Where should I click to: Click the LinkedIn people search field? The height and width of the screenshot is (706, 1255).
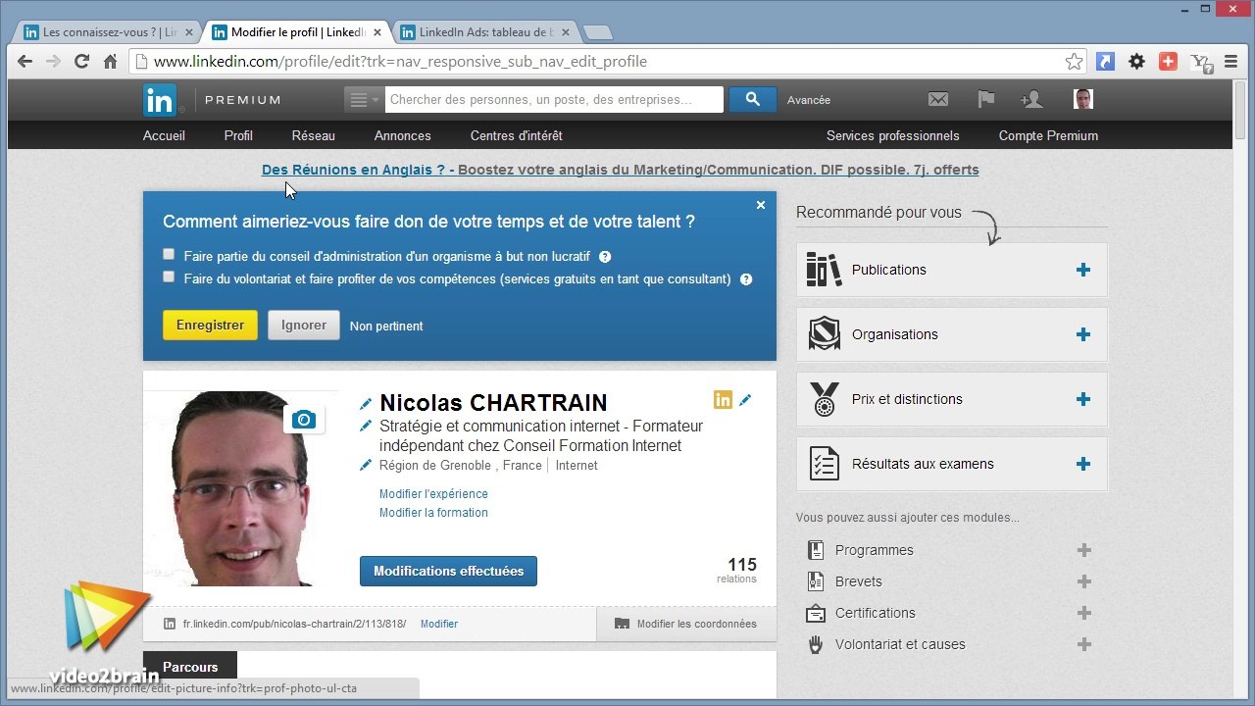[x=554, y=99]
